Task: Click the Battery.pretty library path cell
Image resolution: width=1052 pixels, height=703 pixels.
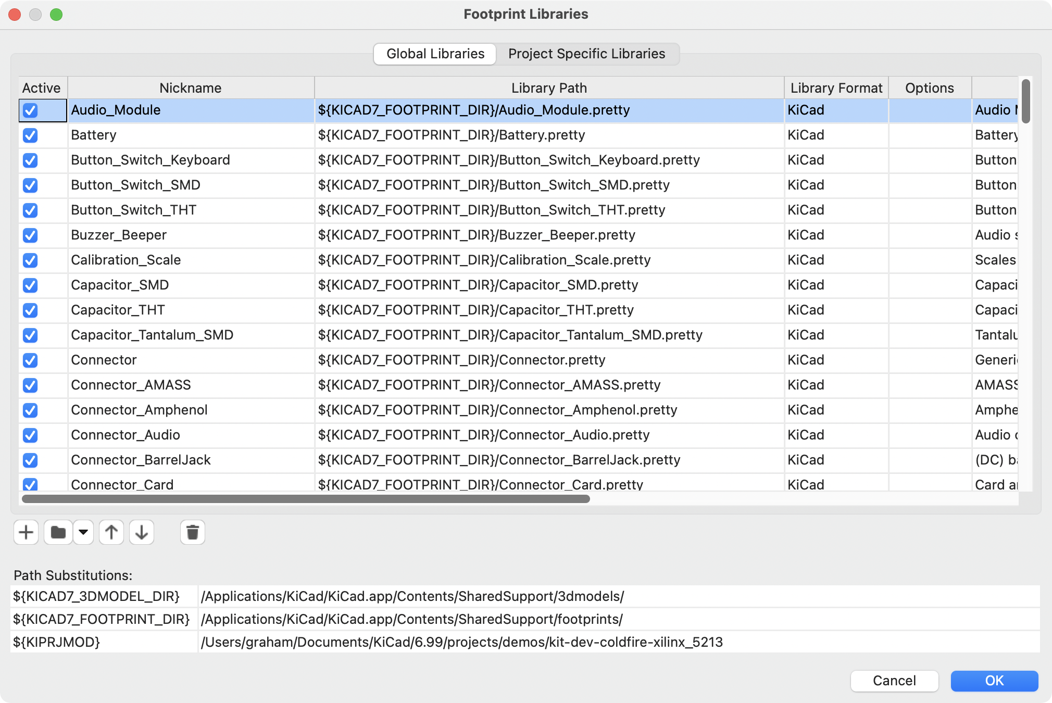Action: (549, 135)
